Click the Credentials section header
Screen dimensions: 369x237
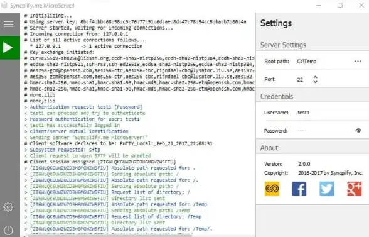(x=277, y=96)
